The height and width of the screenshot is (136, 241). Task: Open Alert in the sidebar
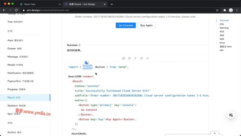[15, 40]
